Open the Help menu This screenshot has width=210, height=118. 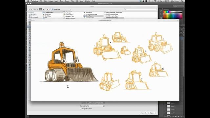(94, 1)
